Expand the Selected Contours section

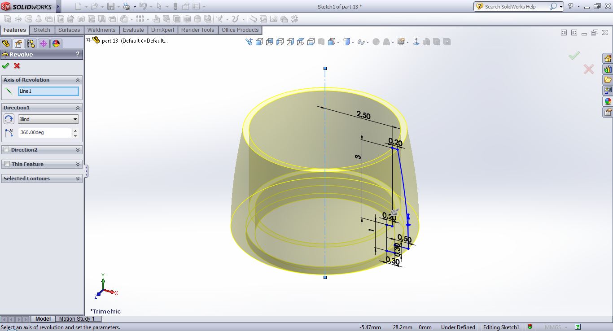(78, 179)
